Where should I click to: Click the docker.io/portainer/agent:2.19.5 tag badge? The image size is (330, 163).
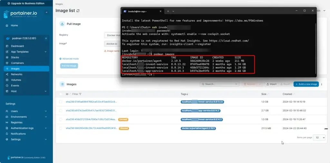tap(198, 128)
